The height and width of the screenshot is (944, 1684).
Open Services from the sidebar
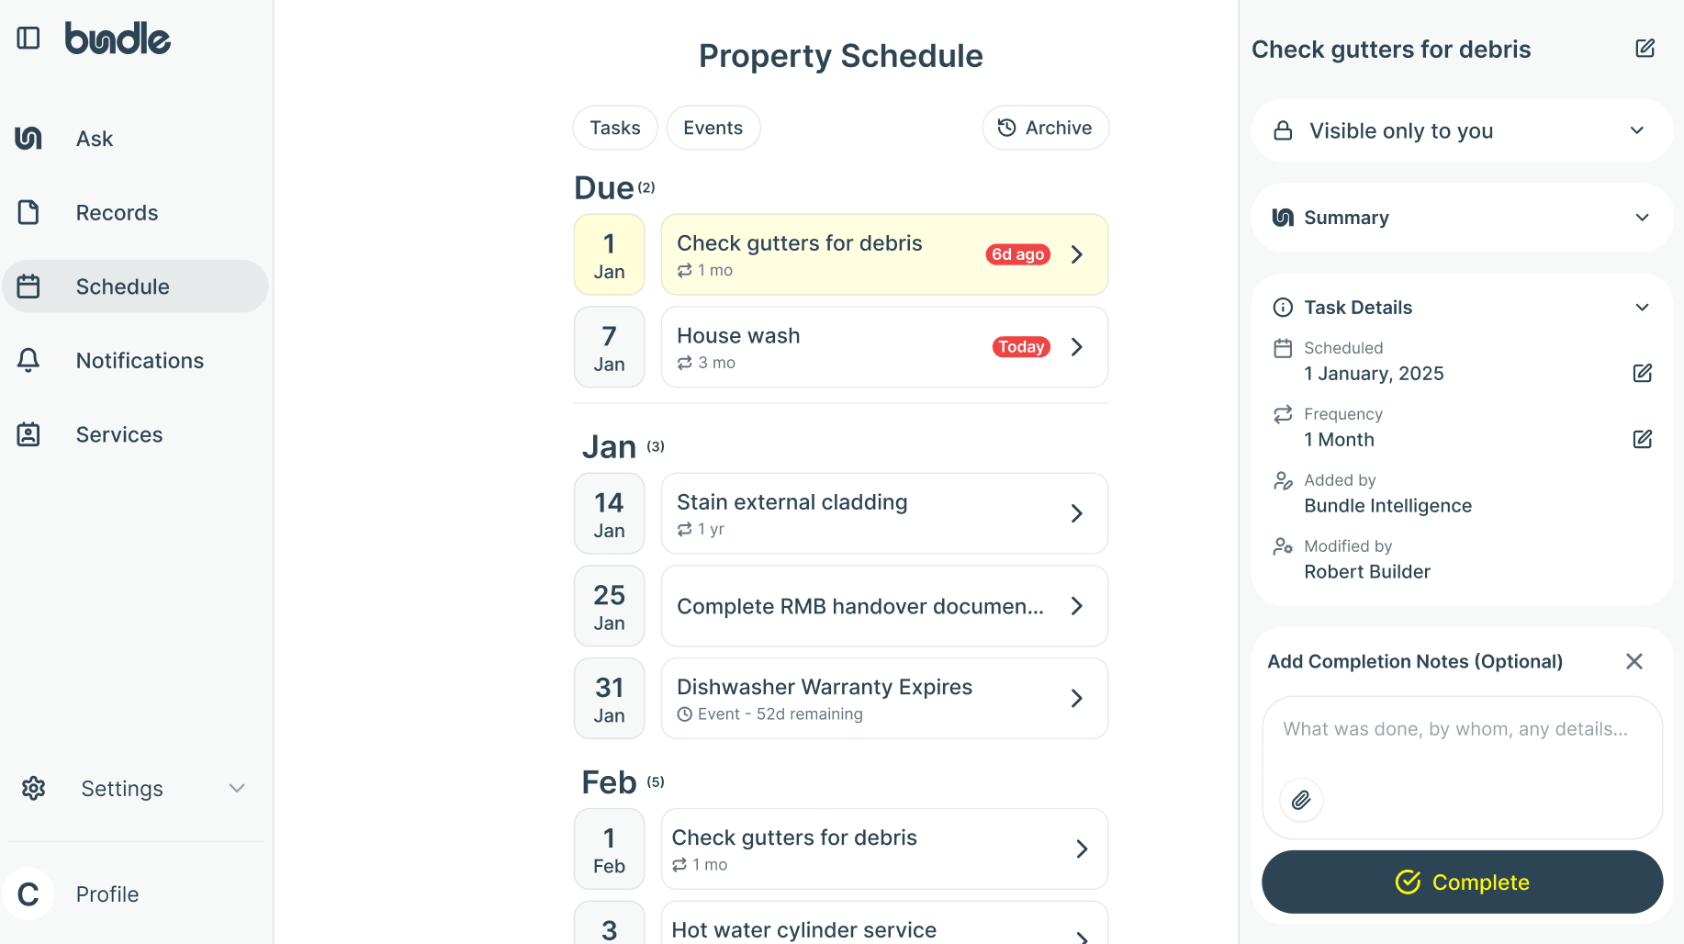(119, 434)
